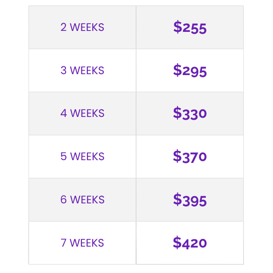
Task: Click the dollar sign in $420
Action: tap(177, 243)
